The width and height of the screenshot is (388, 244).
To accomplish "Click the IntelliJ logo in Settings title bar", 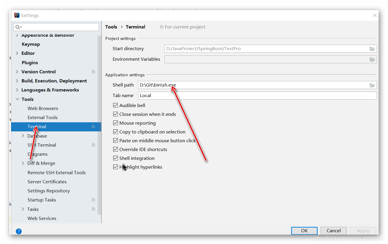I will tap(17, 15).
